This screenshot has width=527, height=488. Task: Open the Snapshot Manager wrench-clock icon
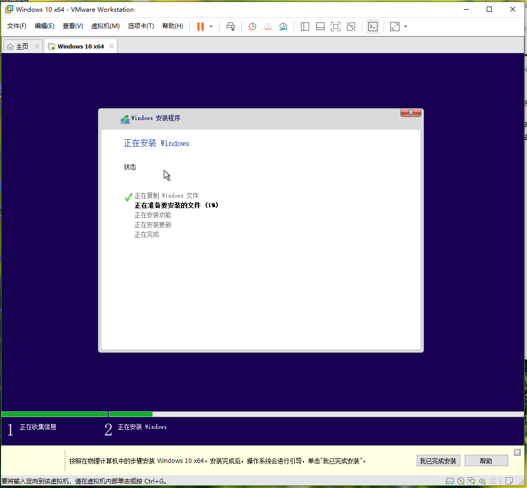pos(283,27)
